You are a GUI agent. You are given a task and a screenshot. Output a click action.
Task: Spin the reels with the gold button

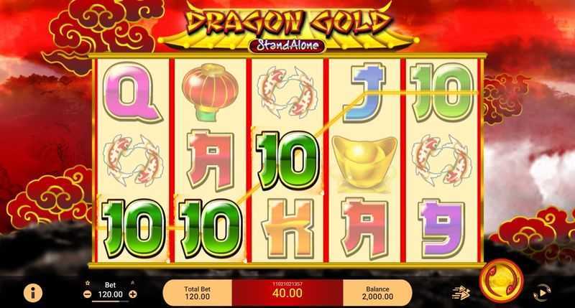(502, 281)
